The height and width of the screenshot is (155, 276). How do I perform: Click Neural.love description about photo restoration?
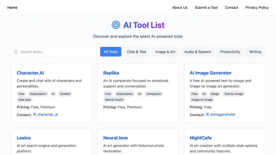tap(134, 148)
